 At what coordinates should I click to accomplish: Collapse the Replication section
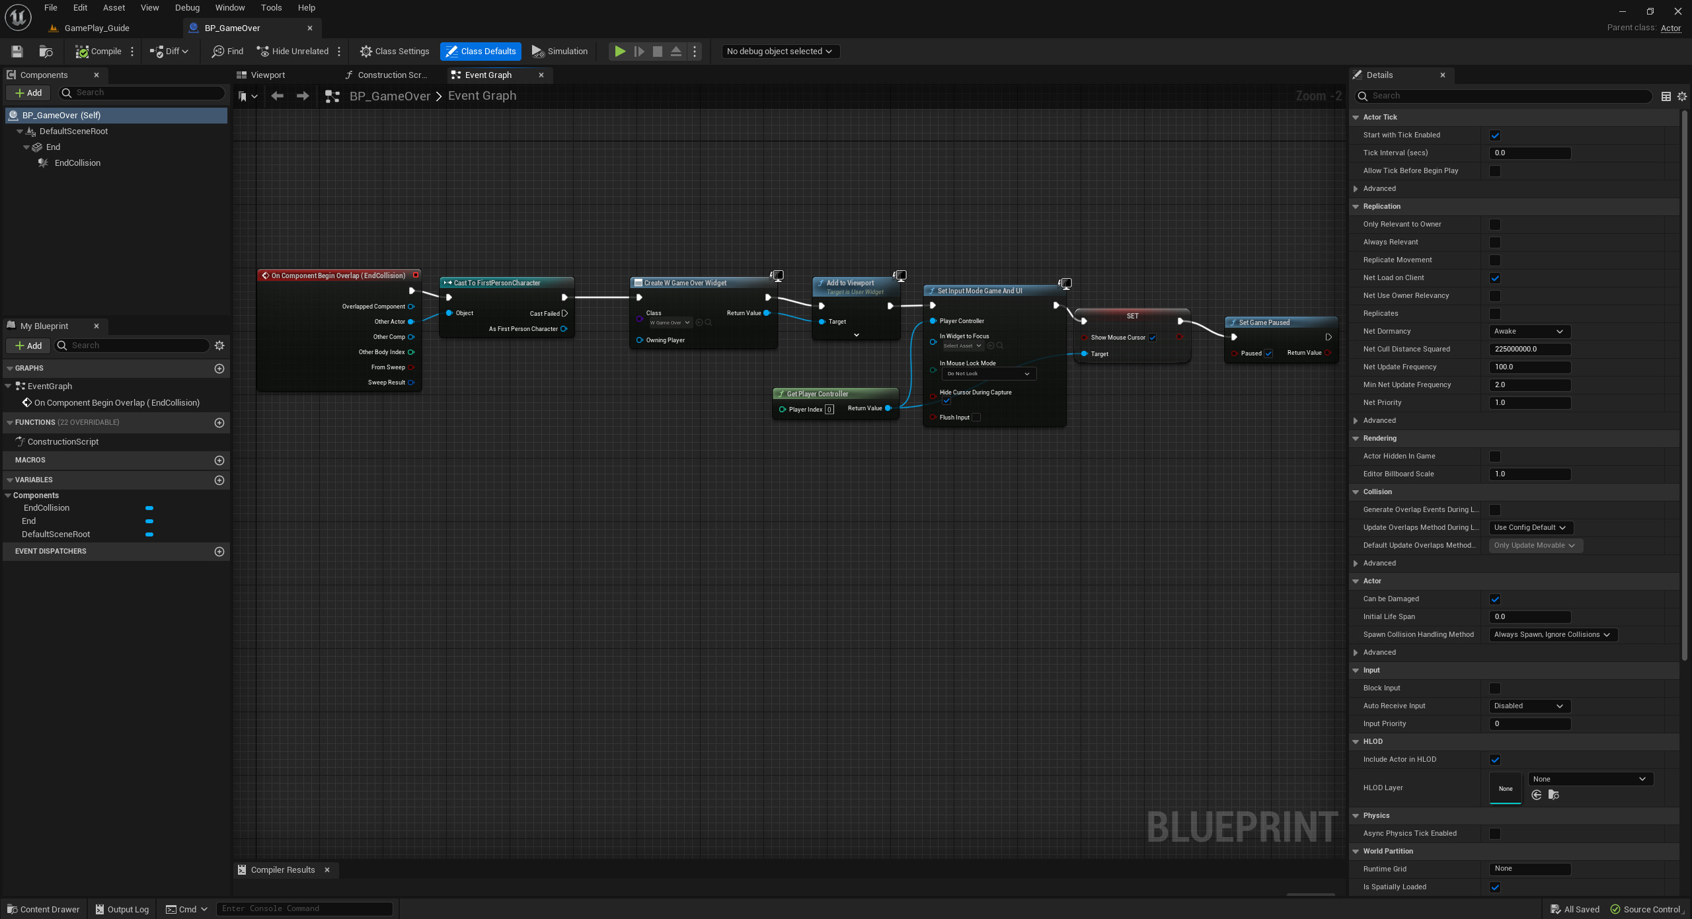click(1356, 207)
